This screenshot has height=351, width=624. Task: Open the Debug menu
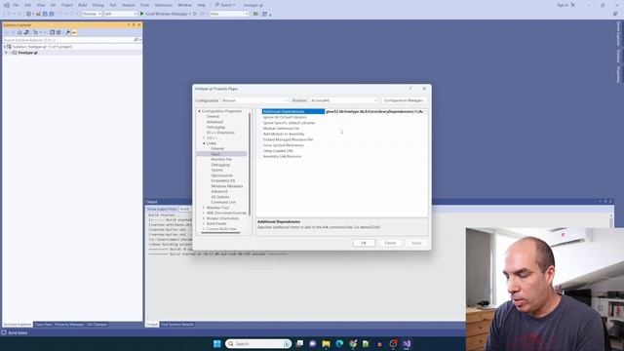(x=97, y=5)
